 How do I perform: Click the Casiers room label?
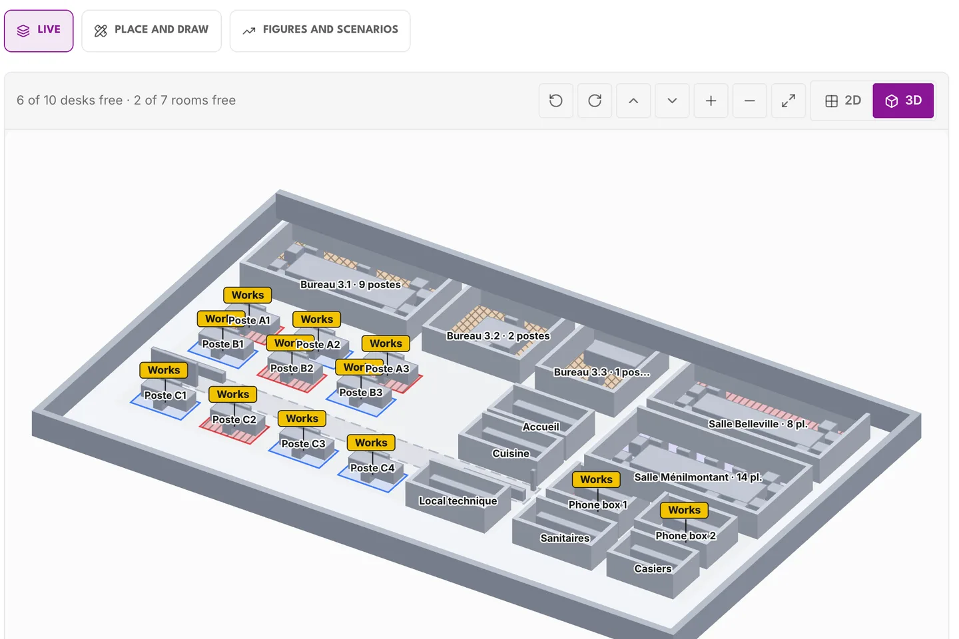pyautogui.click(x=653, y=568)
